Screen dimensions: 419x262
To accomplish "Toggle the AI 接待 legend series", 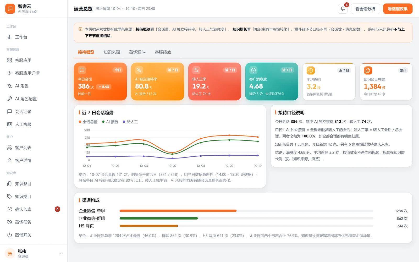I will tap(110, 122).
